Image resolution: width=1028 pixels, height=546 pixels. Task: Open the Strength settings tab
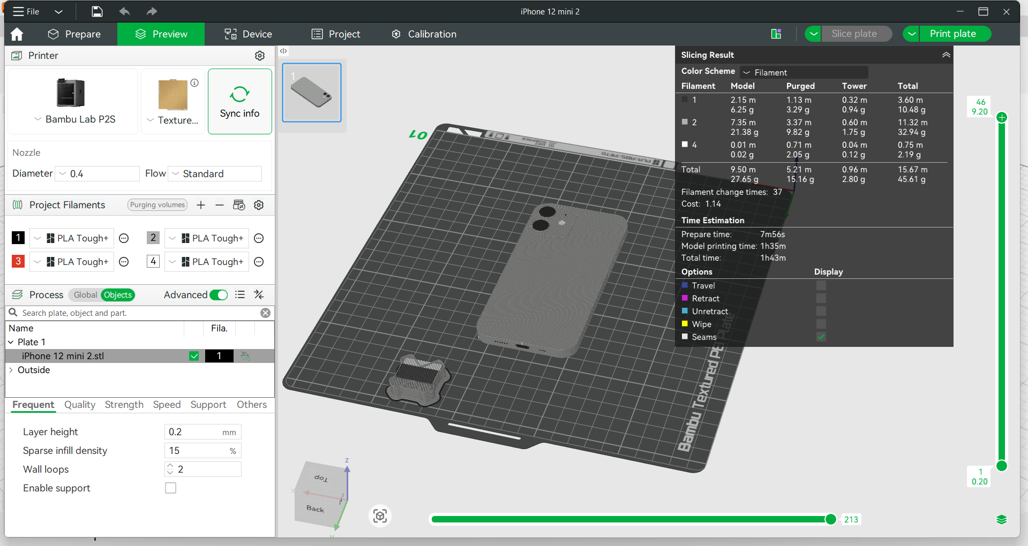tap(124, 405)
